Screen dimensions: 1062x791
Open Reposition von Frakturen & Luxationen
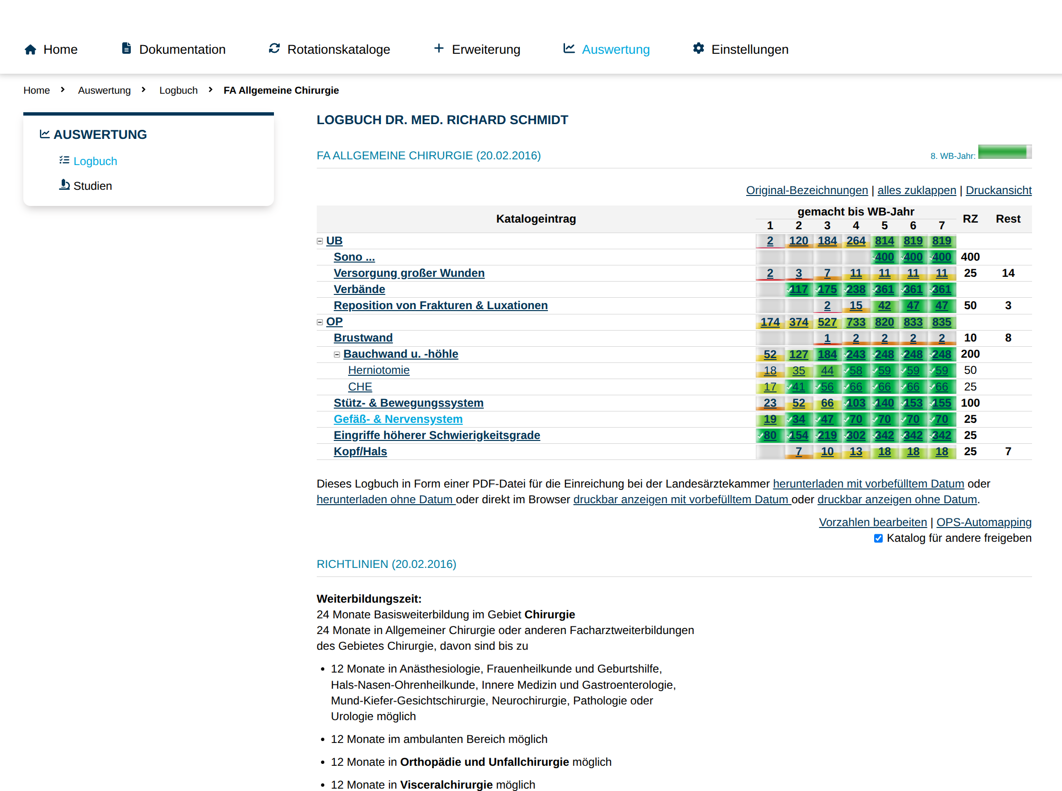tap(440, 305)
